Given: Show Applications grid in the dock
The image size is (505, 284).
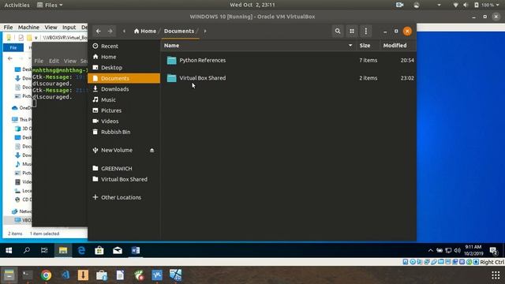Looking at the screenshot, I should pyautogui.click(x=496, y=275).
